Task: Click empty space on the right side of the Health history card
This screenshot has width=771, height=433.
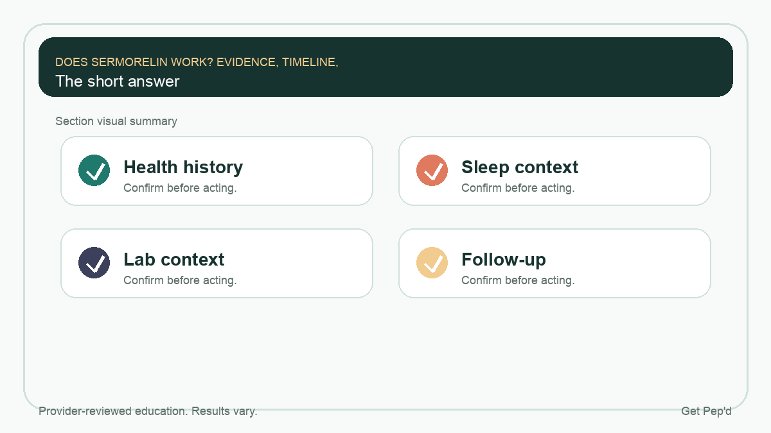Action: point(308,171)
